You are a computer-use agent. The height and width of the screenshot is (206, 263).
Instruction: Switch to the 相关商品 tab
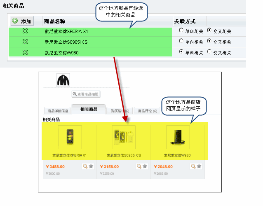[89, 109]
